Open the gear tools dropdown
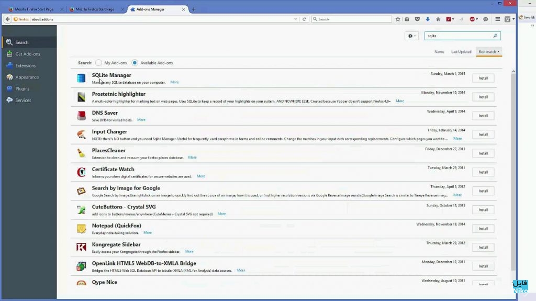The image size is (536, 301). 411,36
